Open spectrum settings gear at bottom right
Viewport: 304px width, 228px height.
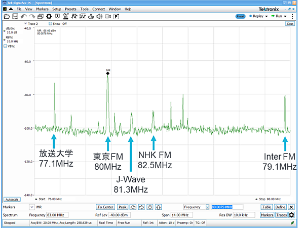(291, 215)
